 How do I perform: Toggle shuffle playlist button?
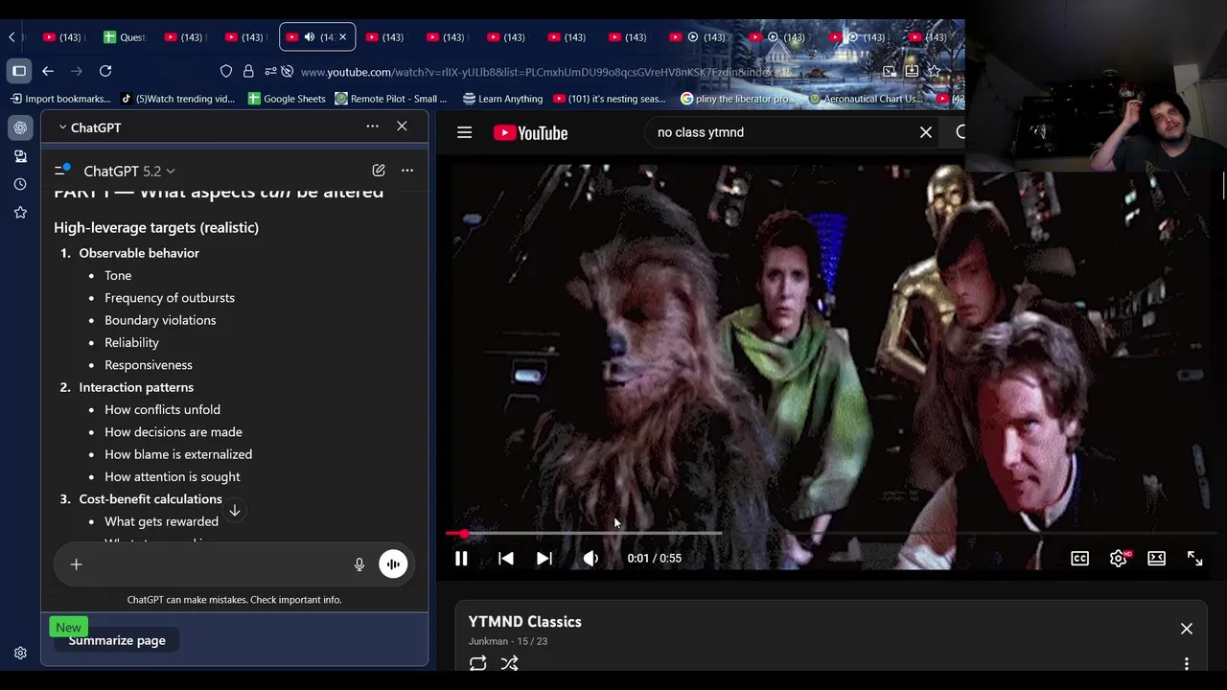tap(510, 663)
